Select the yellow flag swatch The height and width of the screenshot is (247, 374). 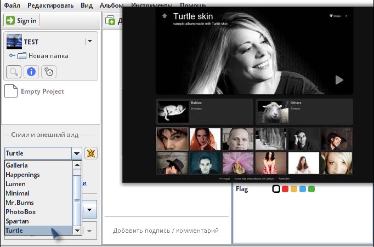click(x=294, y=189)
